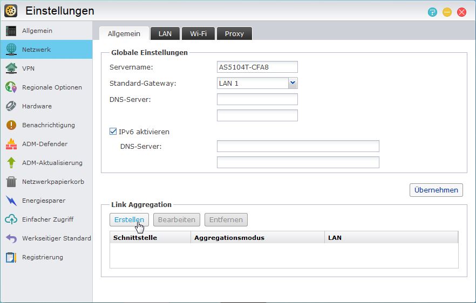Click the Servername input field

[x=257, y=67]
